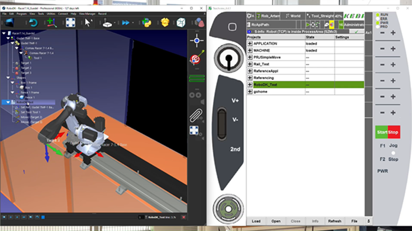Click the Fast simulation double-arrow icon
Screen dimensions: 412x231
[126, 22]
